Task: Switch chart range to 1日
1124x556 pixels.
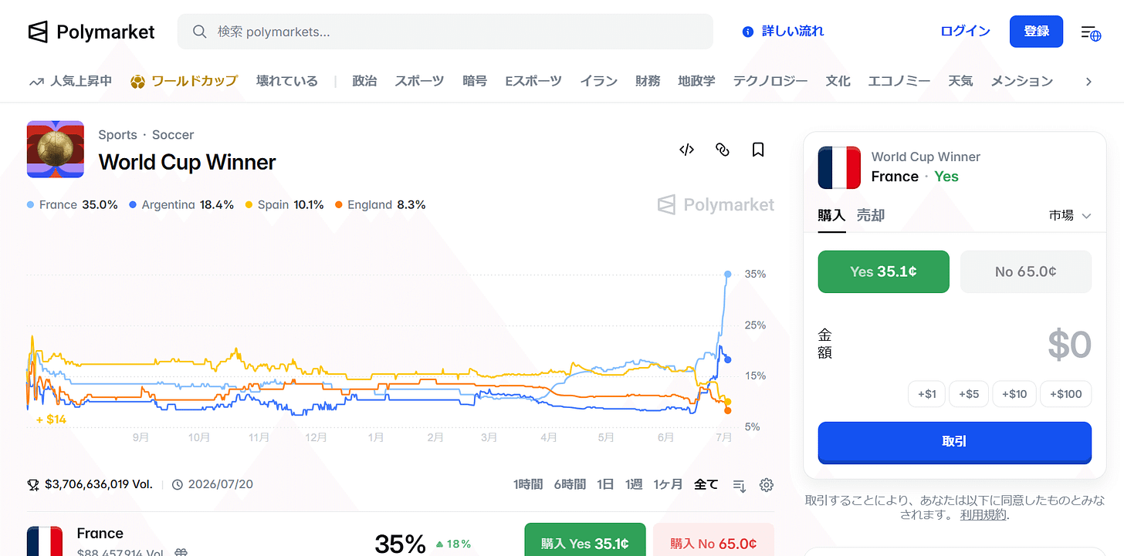Action: pos(605,484)
